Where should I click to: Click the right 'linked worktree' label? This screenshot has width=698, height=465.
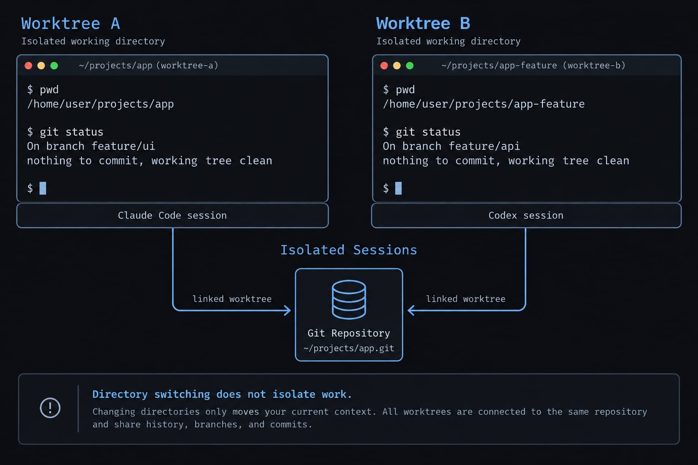tap(465, 299)
